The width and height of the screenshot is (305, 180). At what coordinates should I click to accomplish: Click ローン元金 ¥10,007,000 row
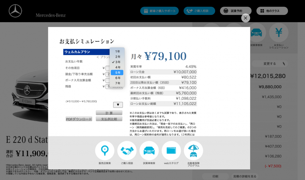point(163,72)
